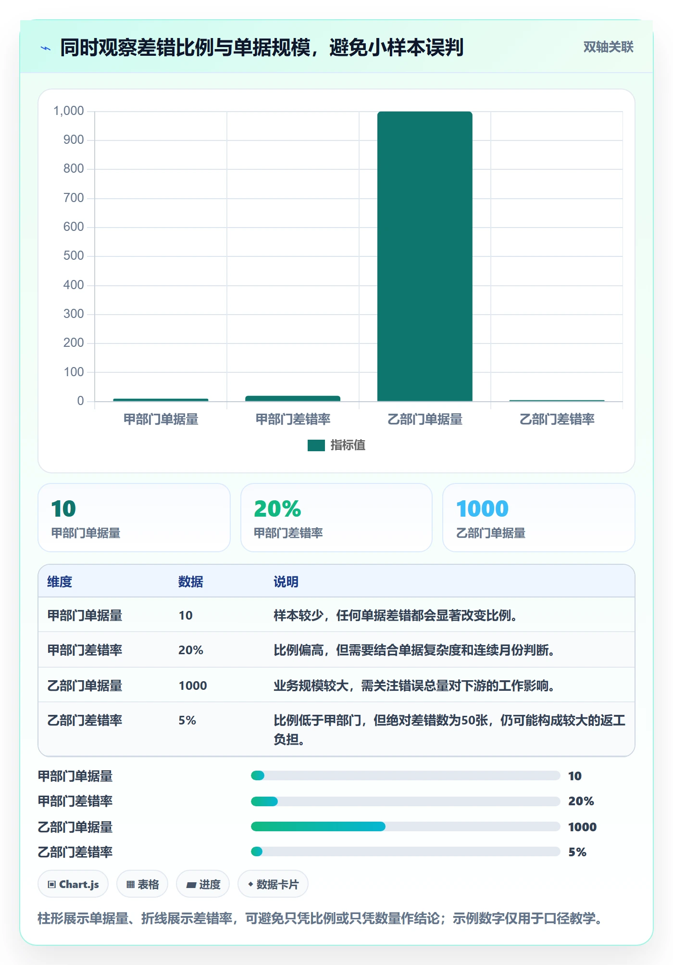Click the 乙部门差错率 bar in chart

[x=557, y=400]
